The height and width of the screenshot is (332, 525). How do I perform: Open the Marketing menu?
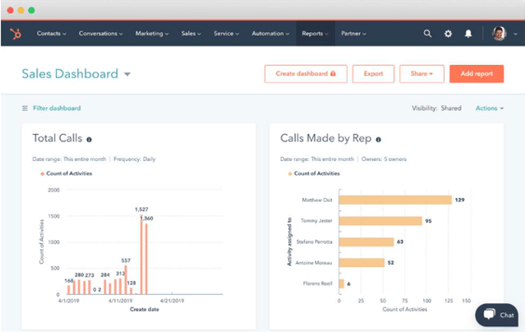152,34
